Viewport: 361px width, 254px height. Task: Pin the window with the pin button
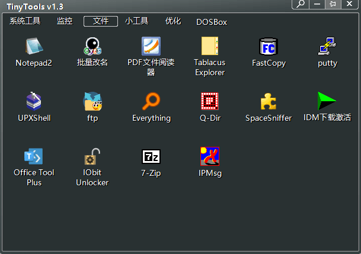(333, 4)
